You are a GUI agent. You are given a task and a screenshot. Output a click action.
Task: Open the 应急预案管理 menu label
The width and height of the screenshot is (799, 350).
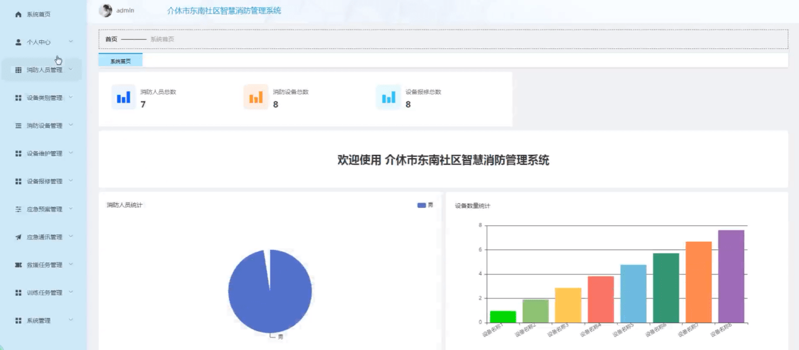(x=44, y=209)
